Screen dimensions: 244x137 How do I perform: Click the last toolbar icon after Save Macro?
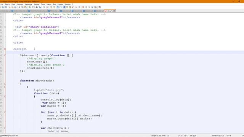click(x=100, y=7)
